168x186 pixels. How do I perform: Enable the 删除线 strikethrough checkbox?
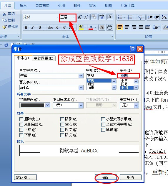(x=21, y=119)
